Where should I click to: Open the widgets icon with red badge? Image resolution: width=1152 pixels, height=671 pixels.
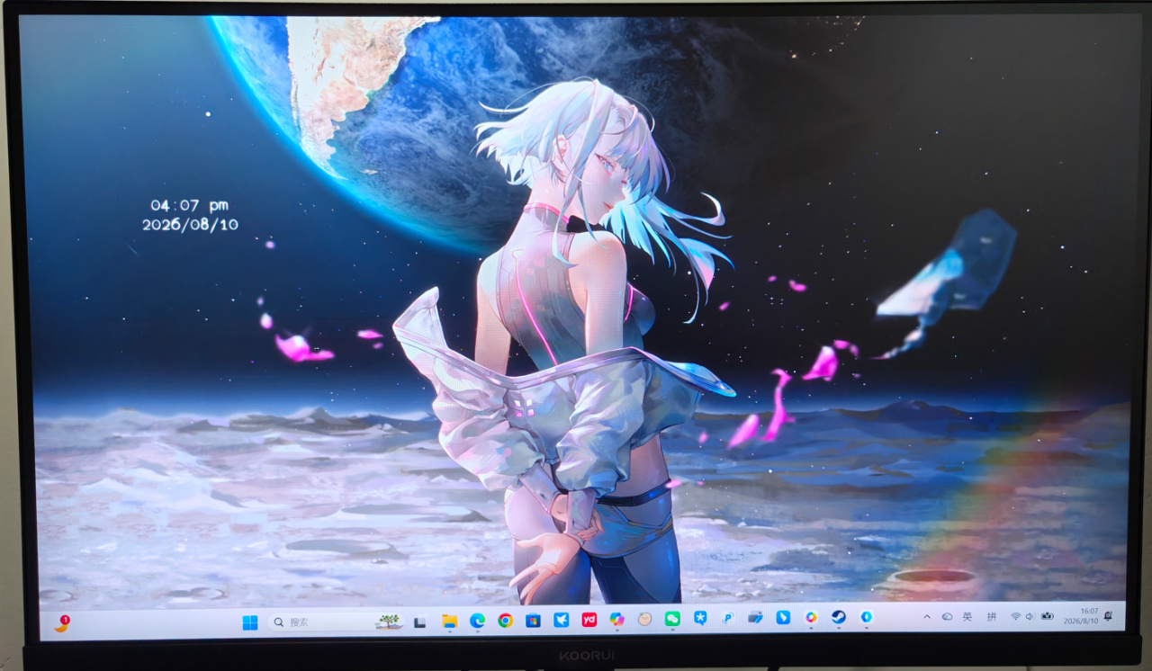[x=62, y=623]
